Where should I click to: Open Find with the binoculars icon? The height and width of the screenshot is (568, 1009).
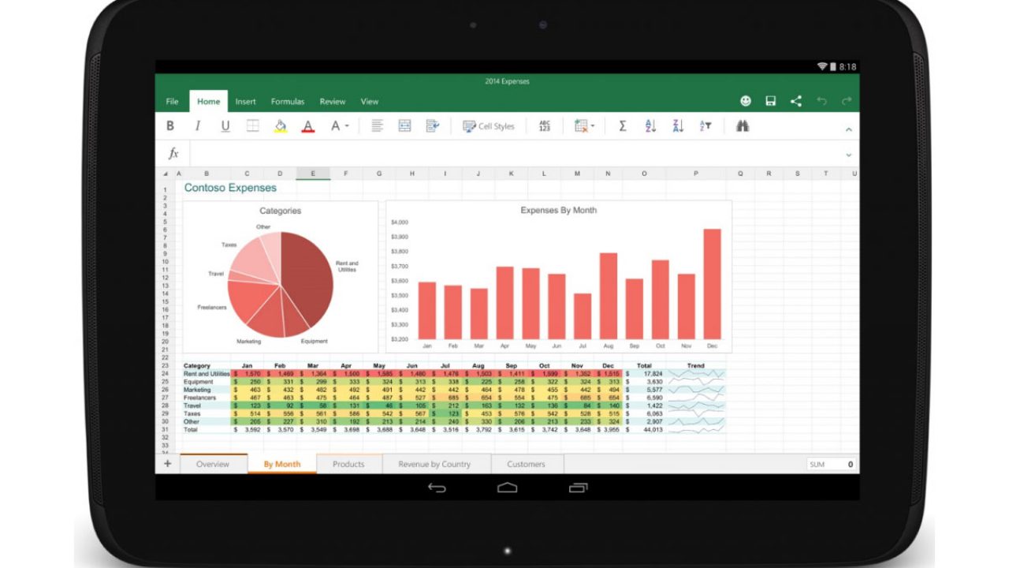click(742, 126)
